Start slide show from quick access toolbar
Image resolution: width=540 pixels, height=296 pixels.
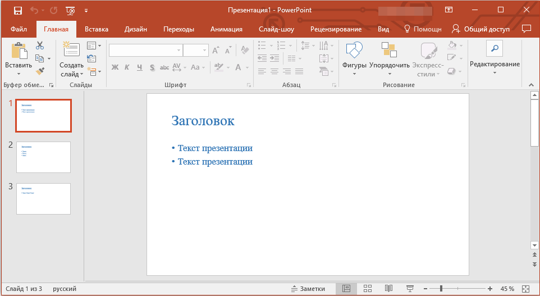click(70, 10)
